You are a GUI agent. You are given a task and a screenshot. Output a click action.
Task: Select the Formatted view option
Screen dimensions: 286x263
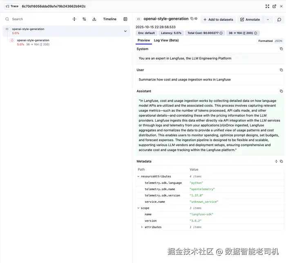click(266, 41)
